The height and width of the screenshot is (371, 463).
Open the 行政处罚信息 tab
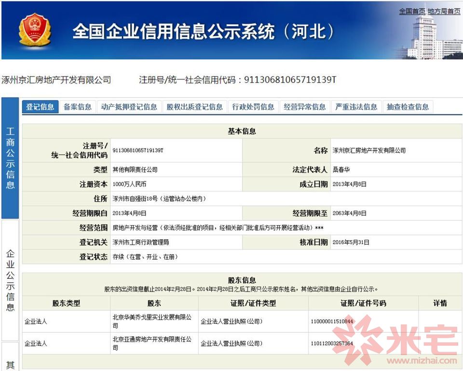(253, 107)
